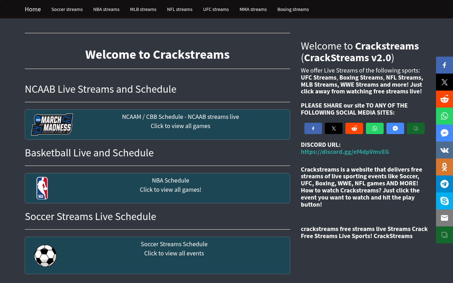Click the inline WhatsApp share button
This screenshot has width=453, height=283.
point(375,128)
